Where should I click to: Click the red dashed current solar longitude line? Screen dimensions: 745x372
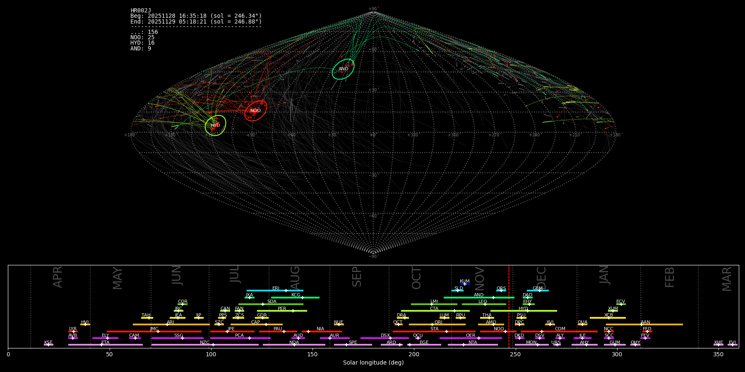tap(509, 306)
